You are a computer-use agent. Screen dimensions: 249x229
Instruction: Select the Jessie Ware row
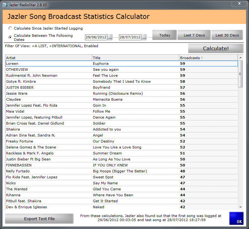point(122,93)
